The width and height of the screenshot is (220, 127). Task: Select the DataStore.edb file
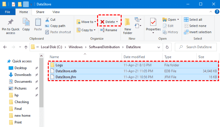133,71
